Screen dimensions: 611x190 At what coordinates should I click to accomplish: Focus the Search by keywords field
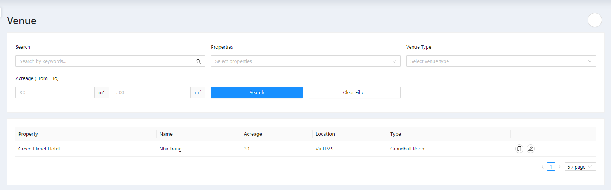(x=106, y=61)
